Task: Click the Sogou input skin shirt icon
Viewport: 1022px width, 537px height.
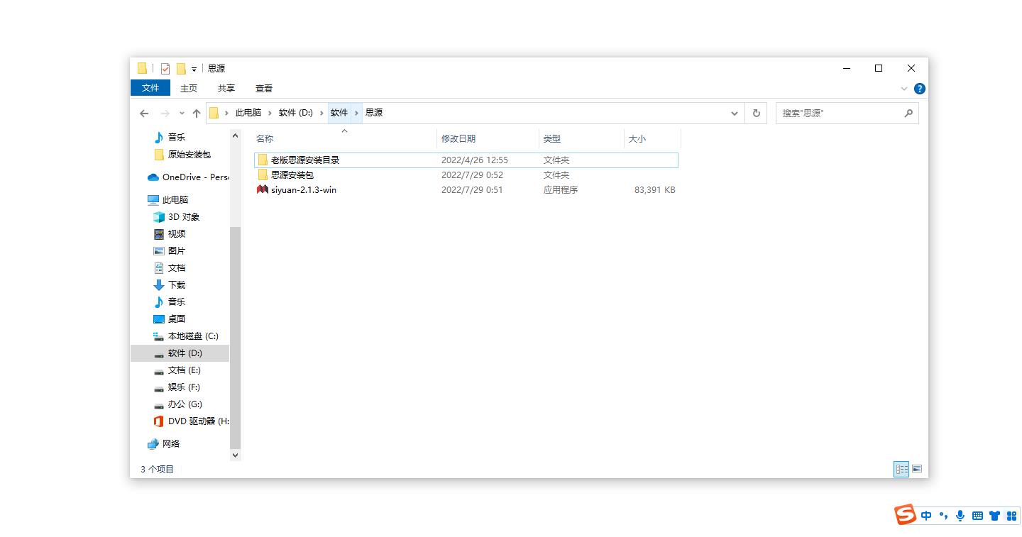Action: tap(996, 516)
